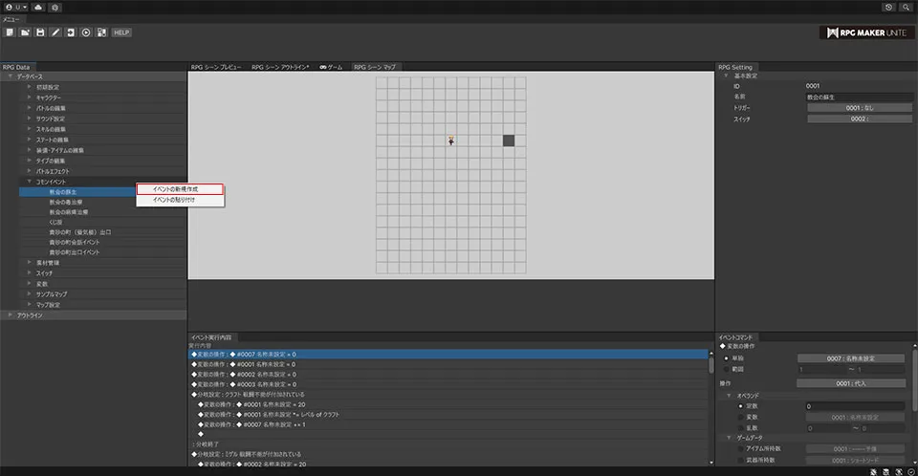Screen dimensions: 918x476
Task: Expand the キャラクター tree node
Action: coord(30,97)
